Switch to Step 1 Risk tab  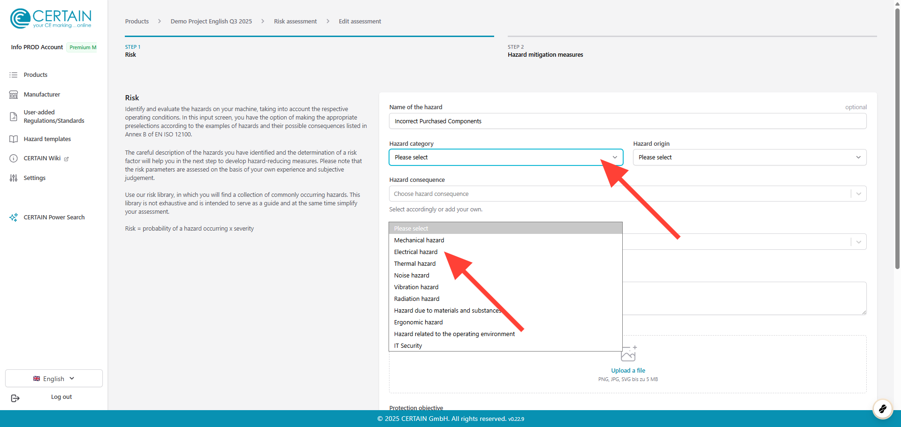pos(309,47)
